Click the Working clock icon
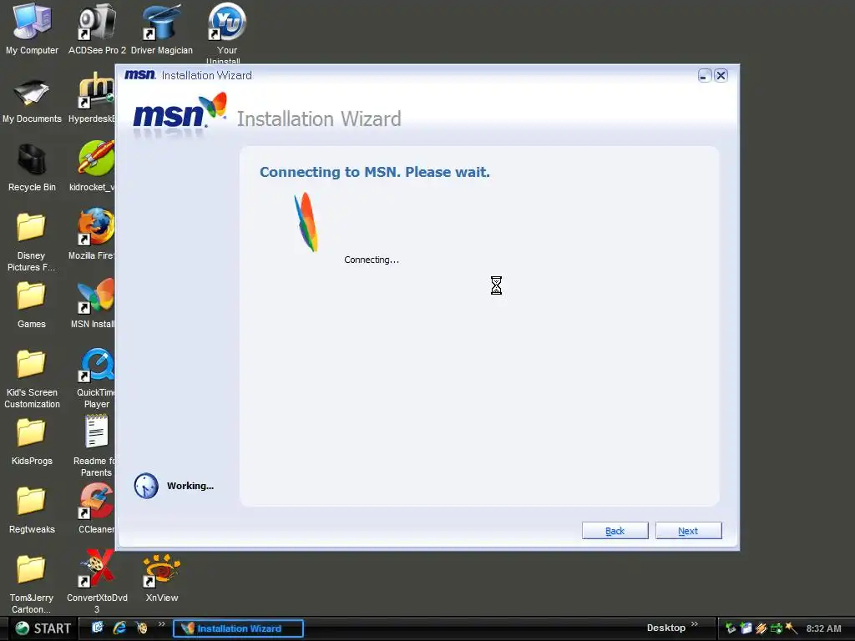The height and width of the screenshot is (641, 855). pos(146,486)
